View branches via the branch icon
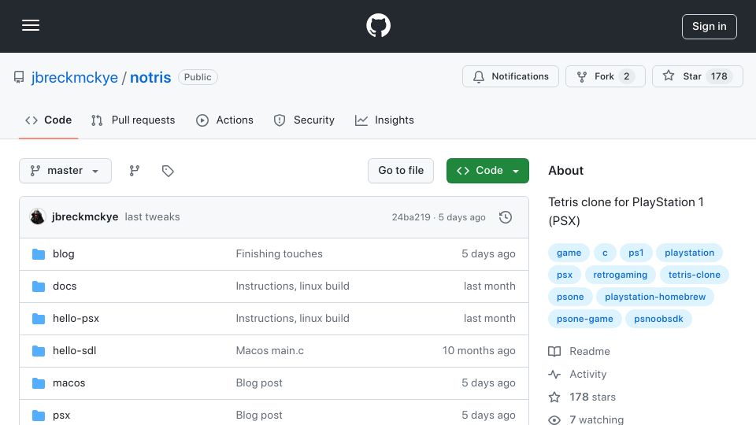 tap(135, 171)
